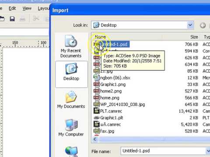The height and width of the screenshot is (157, 210).
Task: Click the 33 KB size cell
Action: [x=193, y=84]
